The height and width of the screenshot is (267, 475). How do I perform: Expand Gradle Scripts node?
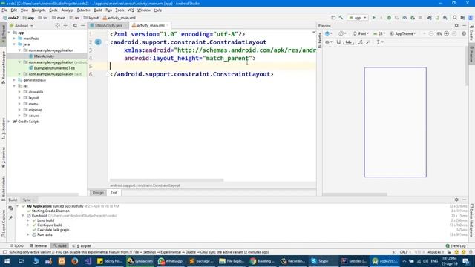coord(9,122)
